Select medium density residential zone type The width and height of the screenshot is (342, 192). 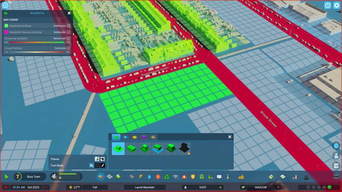(145, 149)
